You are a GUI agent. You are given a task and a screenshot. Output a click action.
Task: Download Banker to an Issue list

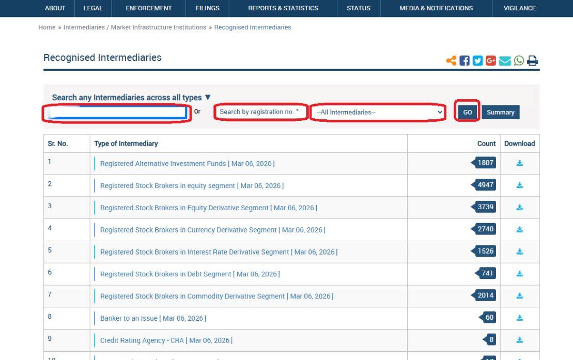pos(519,318)
